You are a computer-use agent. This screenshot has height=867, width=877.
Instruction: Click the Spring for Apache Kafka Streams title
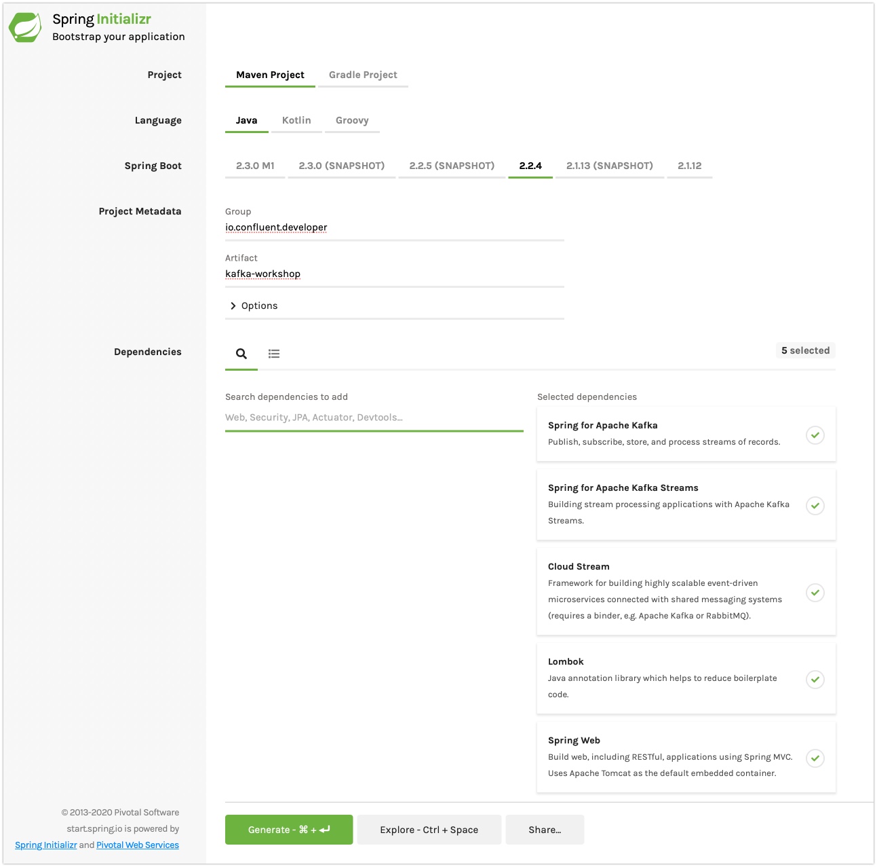pyautogui.click(x=623, y=488)
